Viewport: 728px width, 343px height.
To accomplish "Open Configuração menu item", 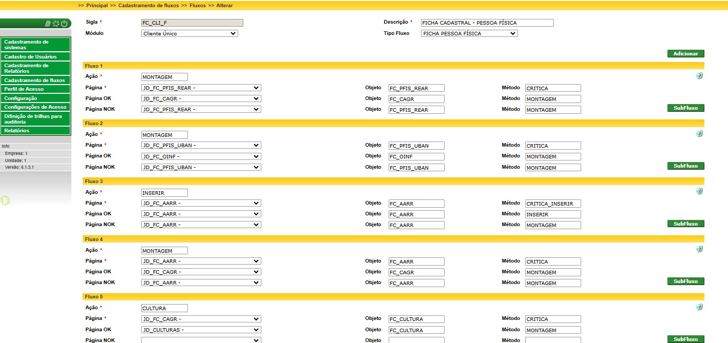I will pyautogui.click(x=35, y=98).
